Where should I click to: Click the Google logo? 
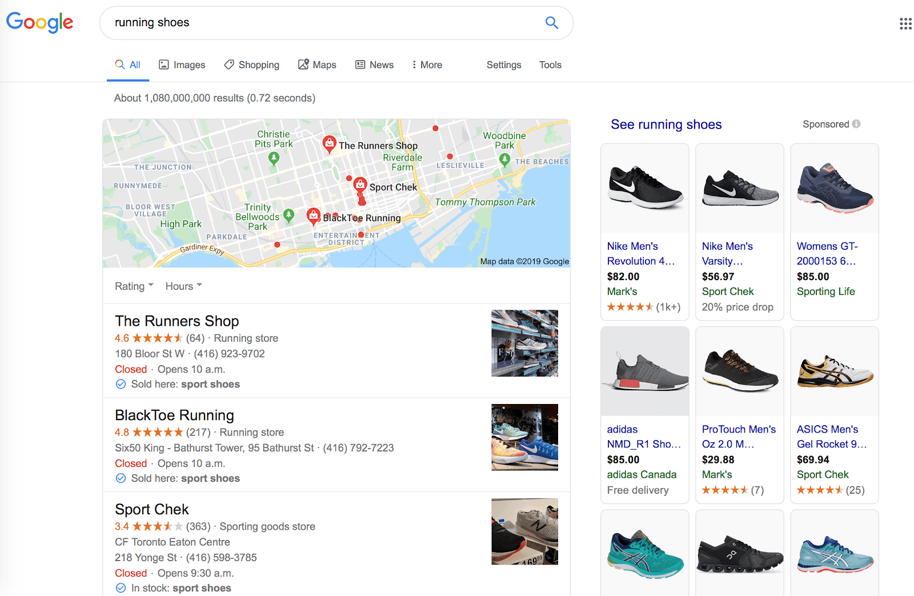[39, 22]
